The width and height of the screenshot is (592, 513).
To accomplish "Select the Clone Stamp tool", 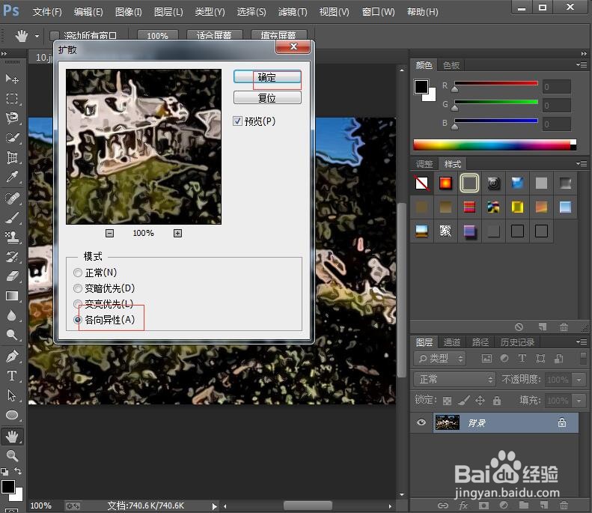I will 12,237.
